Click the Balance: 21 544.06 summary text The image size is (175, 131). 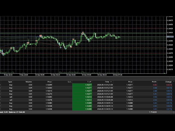point(17,112)
